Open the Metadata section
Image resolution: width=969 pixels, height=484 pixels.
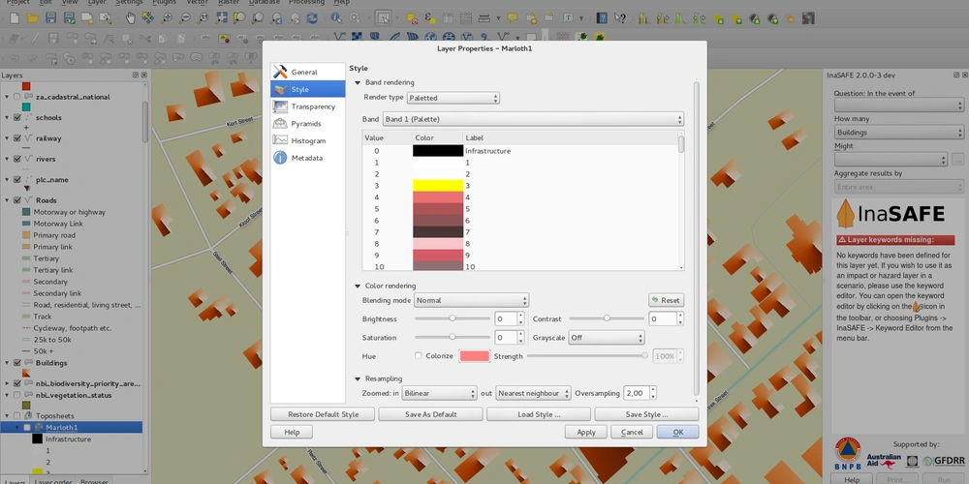tap(308, 158)
